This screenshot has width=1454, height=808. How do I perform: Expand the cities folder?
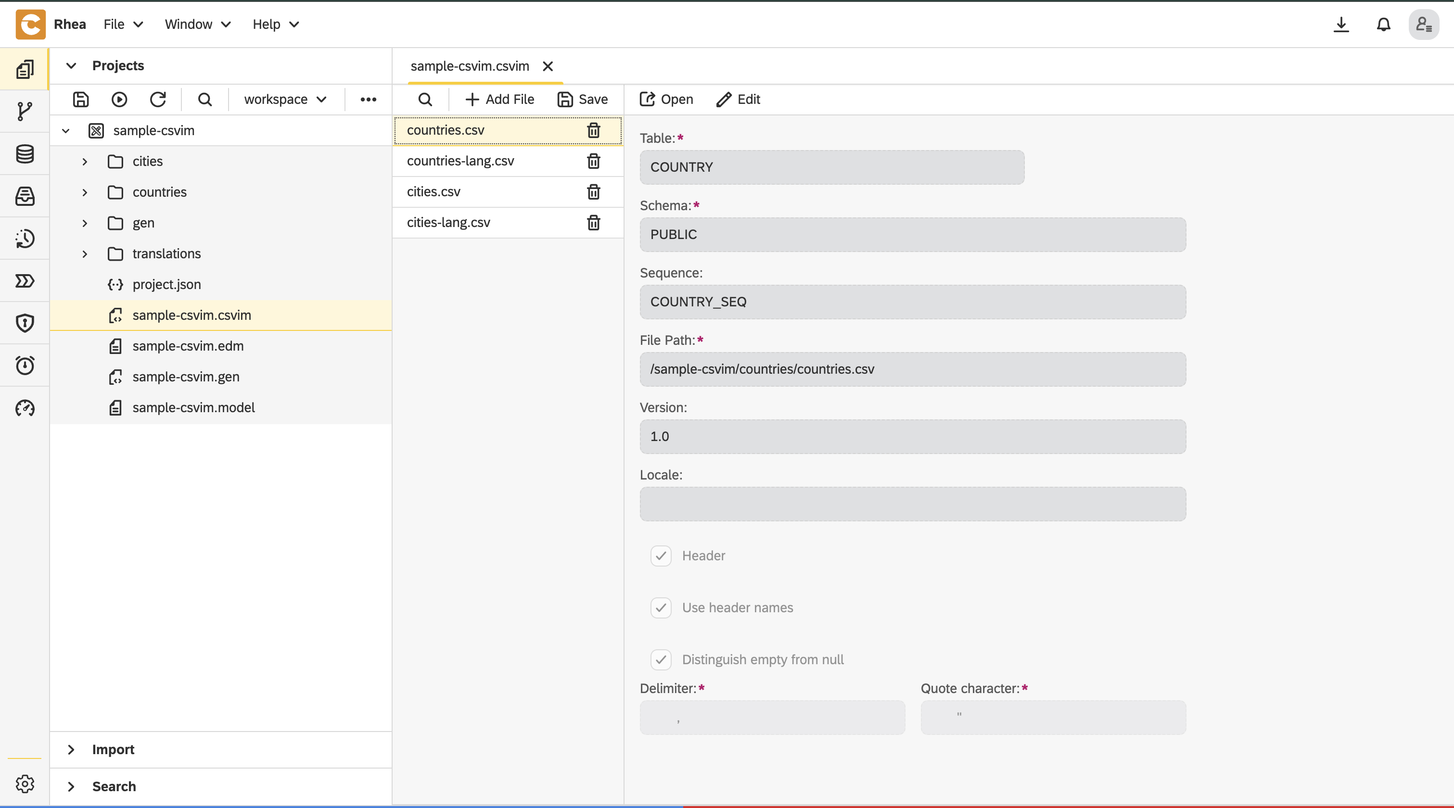85,162
